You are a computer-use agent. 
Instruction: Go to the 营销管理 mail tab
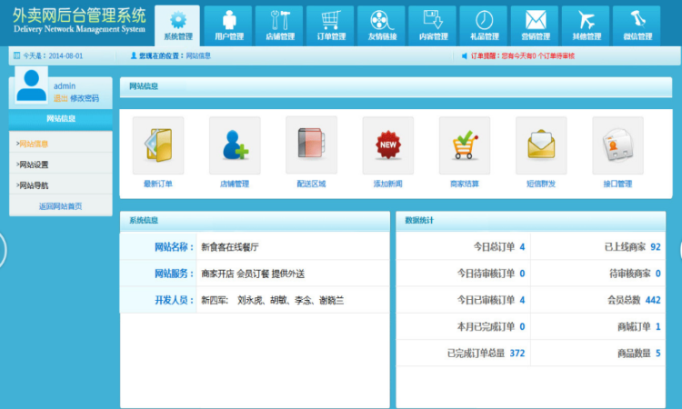point(535,25)
